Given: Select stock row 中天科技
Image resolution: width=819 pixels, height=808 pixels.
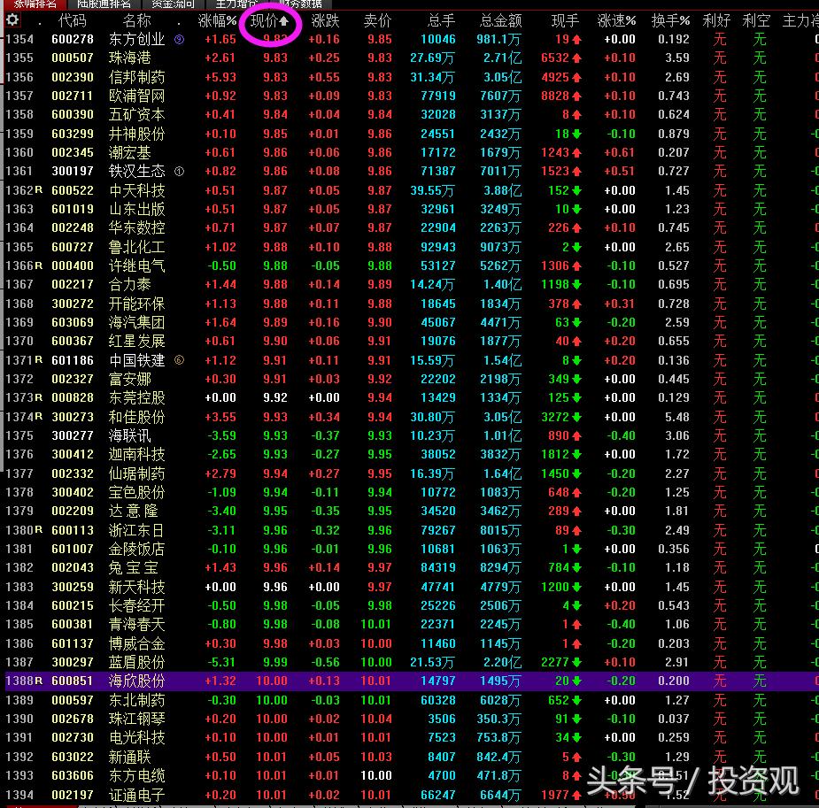Looking at the screenshot, I should click(412, 190).
